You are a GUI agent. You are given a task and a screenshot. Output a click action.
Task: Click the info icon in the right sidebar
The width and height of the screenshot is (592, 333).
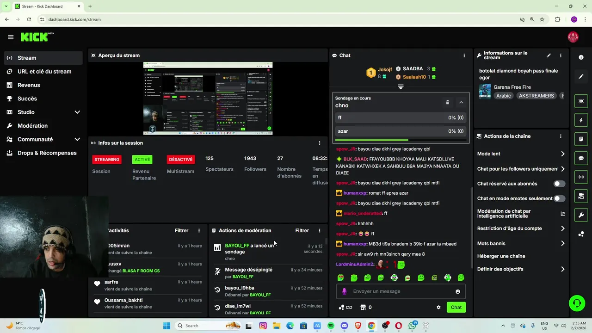click(x=581, y=57)
